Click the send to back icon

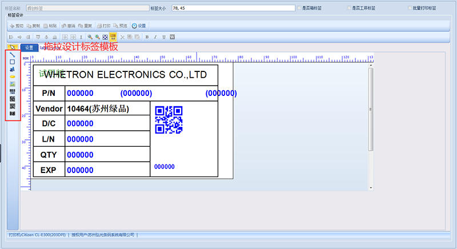(137, 37)
